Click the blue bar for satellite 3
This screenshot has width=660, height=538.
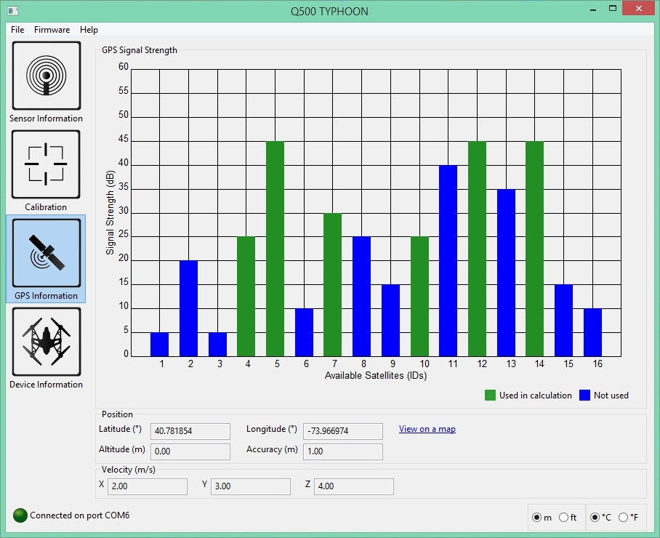point(217,345)
